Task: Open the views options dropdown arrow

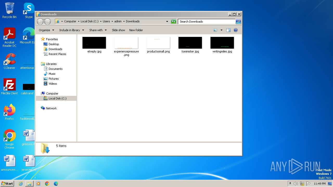Action: 221,30
